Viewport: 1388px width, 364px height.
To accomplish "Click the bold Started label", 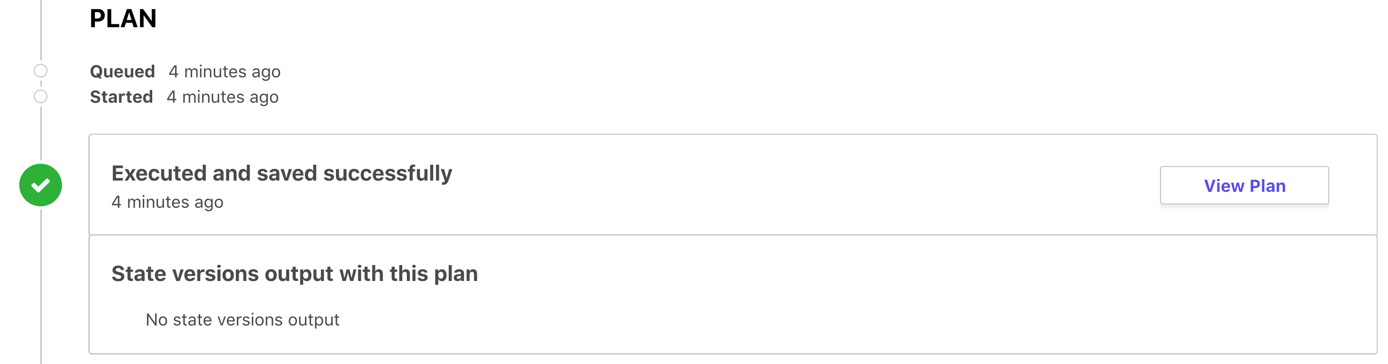I will pos(121,97).
